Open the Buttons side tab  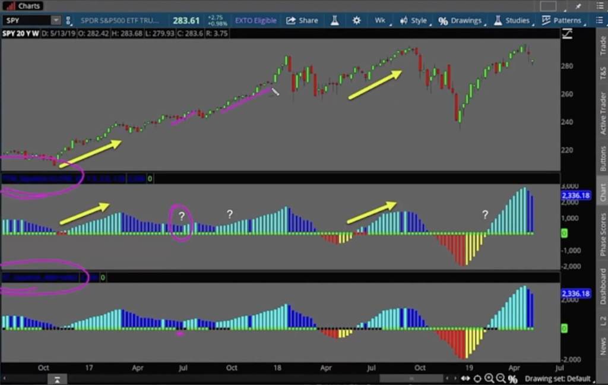click(x=602, y=159)
